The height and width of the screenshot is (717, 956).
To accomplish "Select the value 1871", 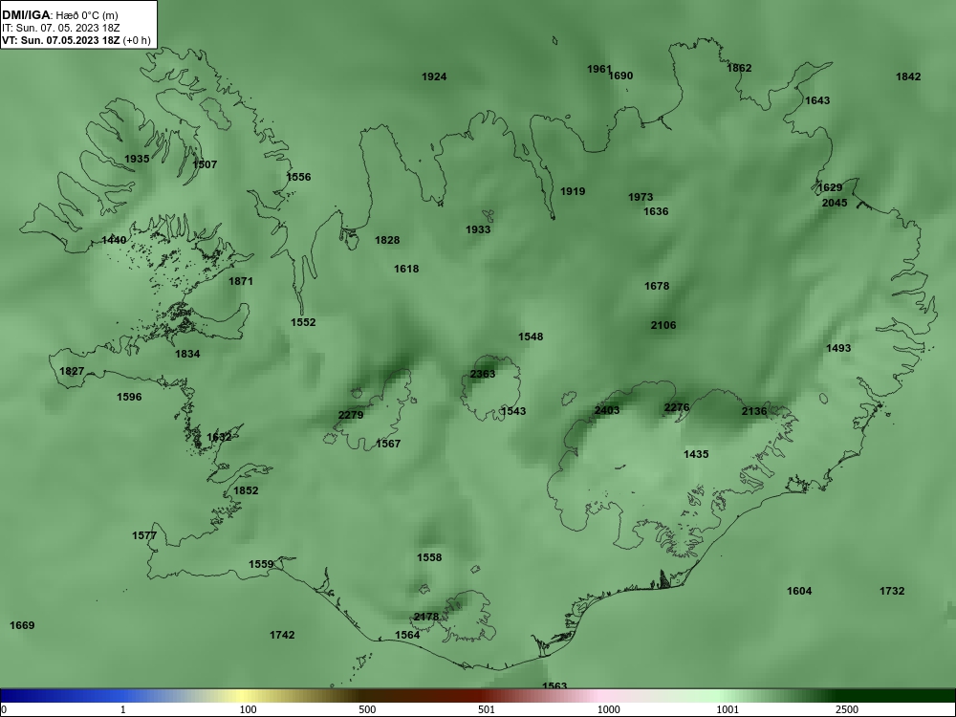I will [x=241, y=282].
